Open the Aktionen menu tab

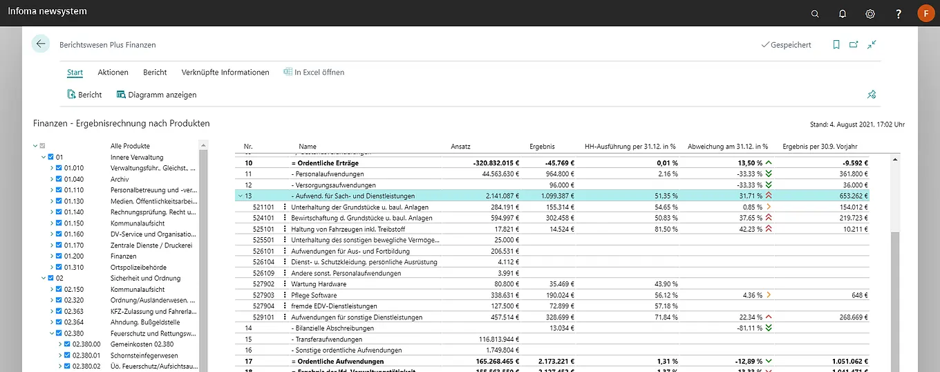pos(113,73)
